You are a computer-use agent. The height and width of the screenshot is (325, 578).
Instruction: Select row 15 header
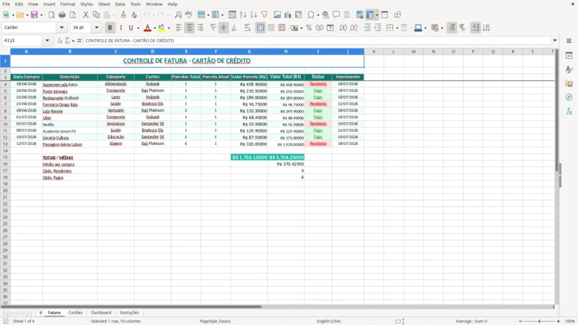[x=5, y=157]
